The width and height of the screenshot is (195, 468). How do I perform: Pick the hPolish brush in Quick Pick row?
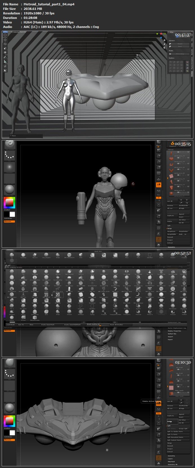pyautogui.click(x=58, y=255)
